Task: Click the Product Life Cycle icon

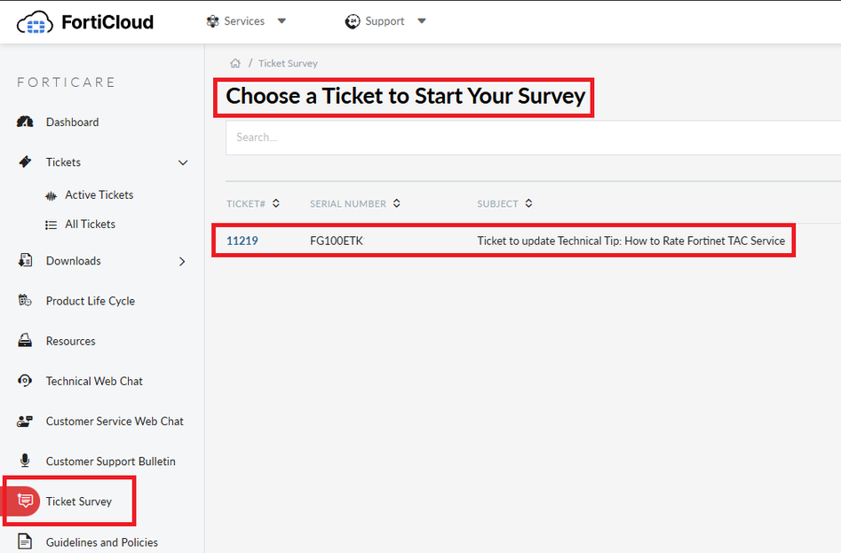Action: (26, 301)
